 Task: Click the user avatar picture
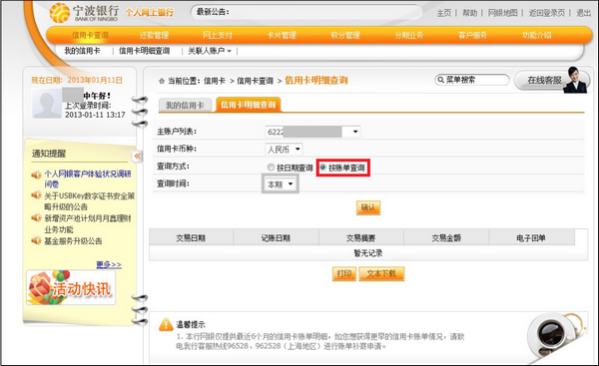click(x=47, y=104)
